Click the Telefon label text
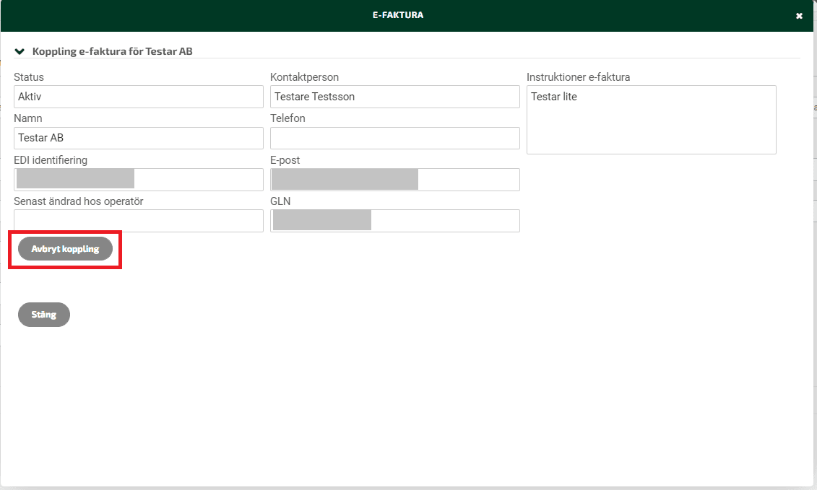817x490 pixels. click(x=288, y=118)
